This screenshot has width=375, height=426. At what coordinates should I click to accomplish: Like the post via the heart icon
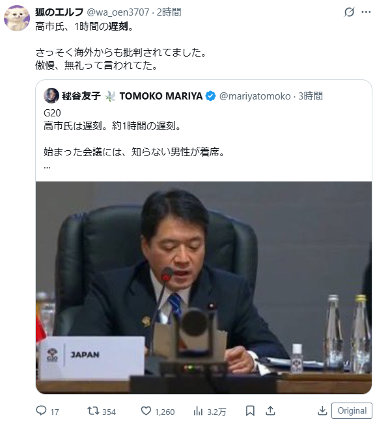[x=146, y=410]
